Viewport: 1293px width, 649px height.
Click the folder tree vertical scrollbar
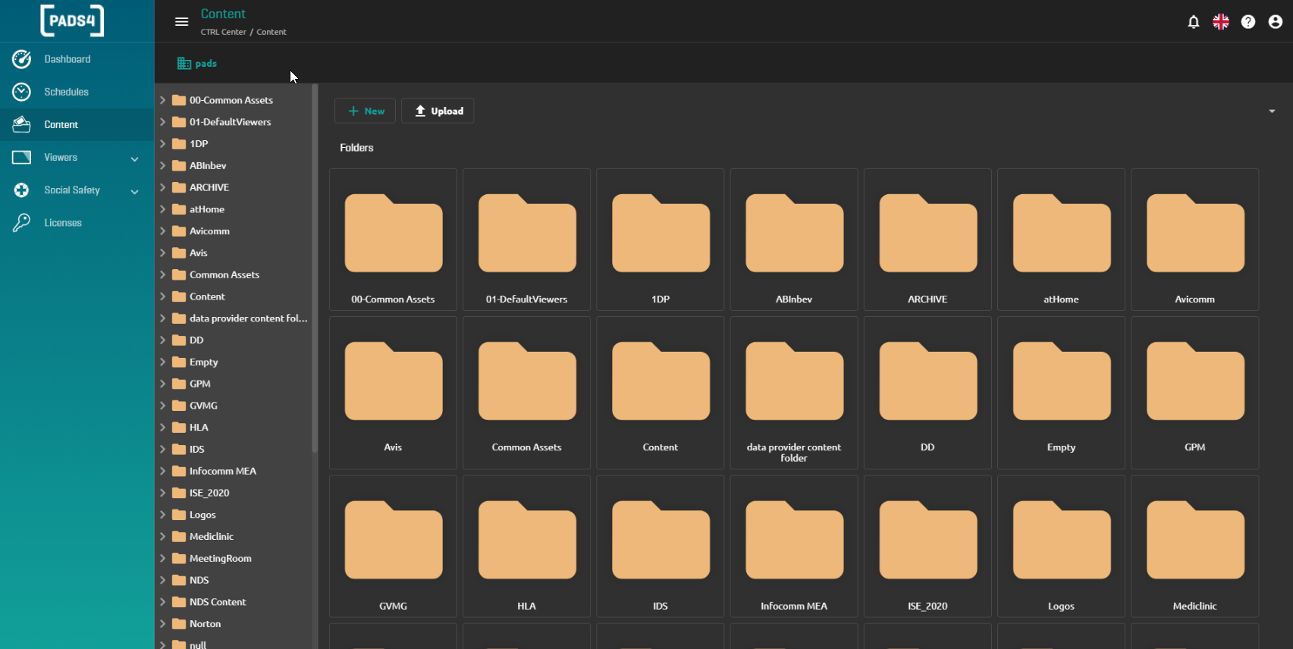tap(315, 269)
